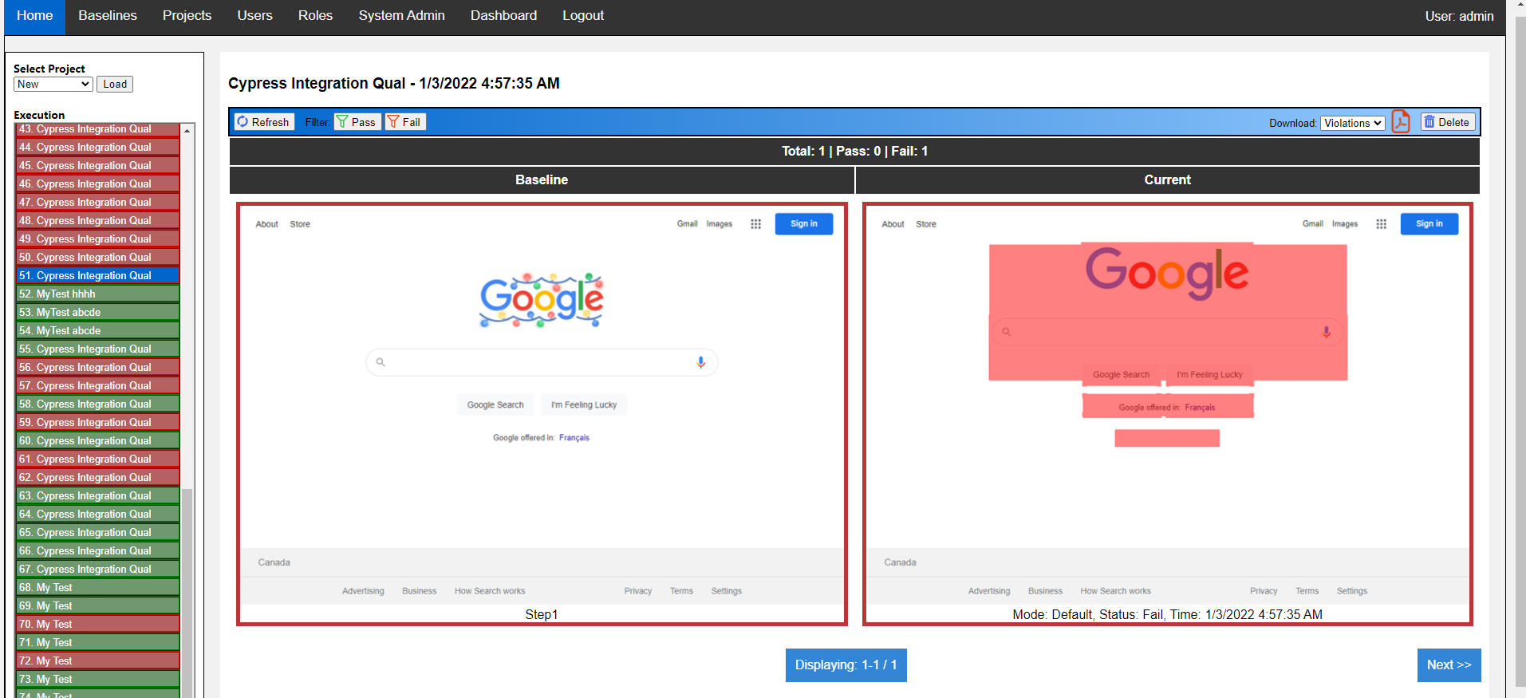Click the Baseline column header
The width and height of the screenshot is (1526, 698).
click(542, 180)
